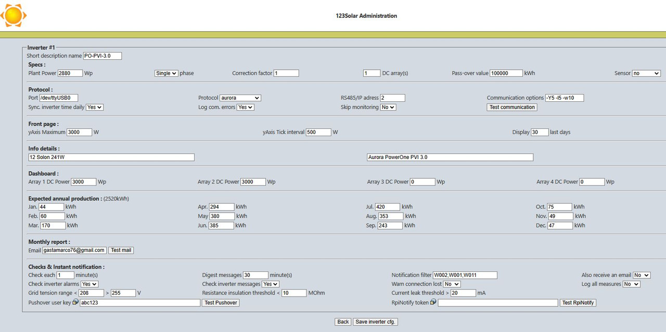Viewport: 666px width, 332px height.
Task: Focus Grid tension lower limit 208 field
Action: point(91,293)
